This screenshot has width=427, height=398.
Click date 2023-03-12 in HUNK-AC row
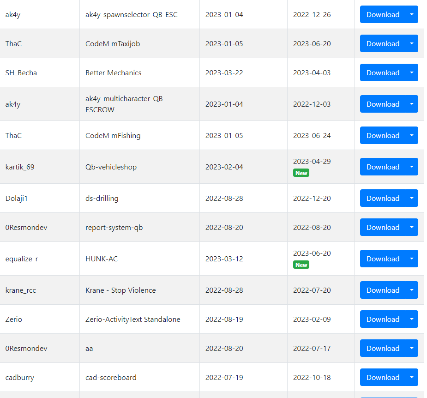(x=224, y=259)
